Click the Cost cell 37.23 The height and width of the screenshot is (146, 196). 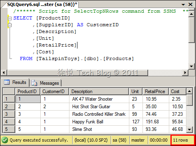coord(178,114)
